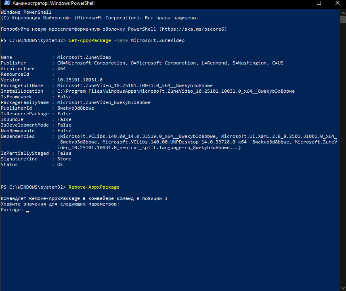Click the title "Администратор: Windows PowerShell"
Image resolution: width=346 pixels, height=291 pixels.
tap(53, 3)
